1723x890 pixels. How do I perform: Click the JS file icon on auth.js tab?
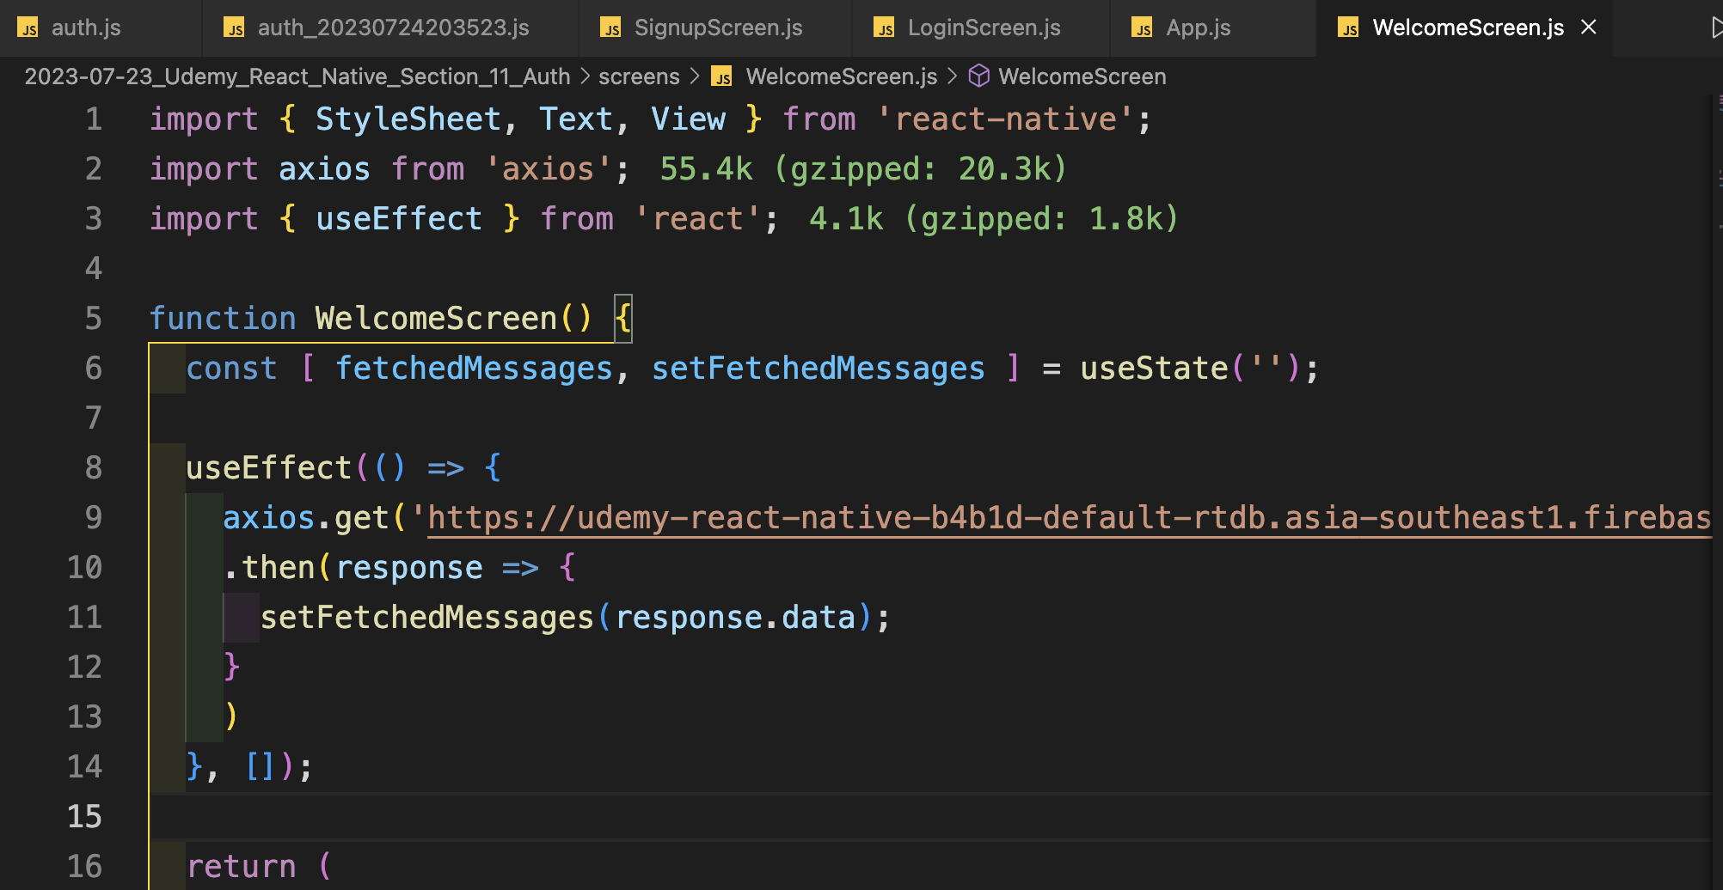28,28
